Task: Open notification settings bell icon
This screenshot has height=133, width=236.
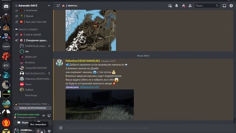Action: point(177,6)
